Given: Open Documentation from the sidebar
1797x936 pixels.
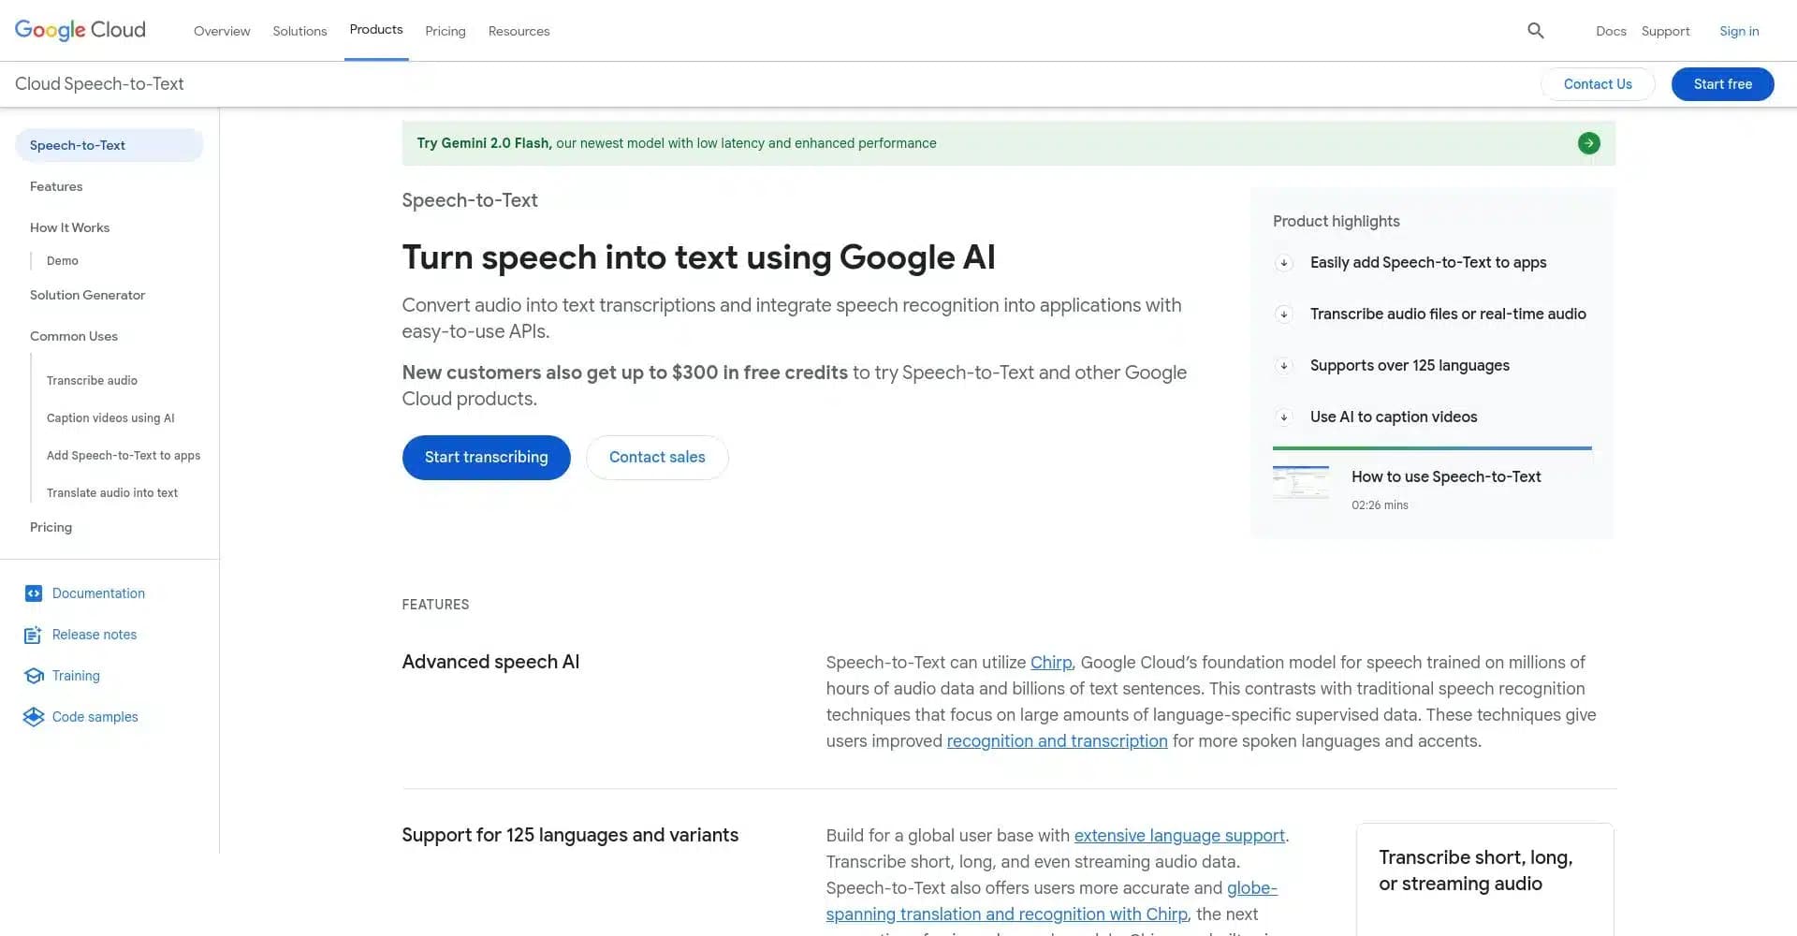Looking at the screenshot, I should coord(97,592).
